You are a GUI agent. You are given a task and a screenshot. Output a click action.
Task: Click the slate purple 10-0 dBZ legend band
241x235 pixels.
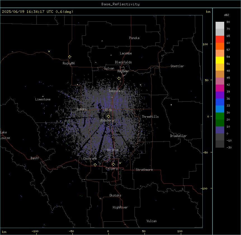[x=220, y=130]
